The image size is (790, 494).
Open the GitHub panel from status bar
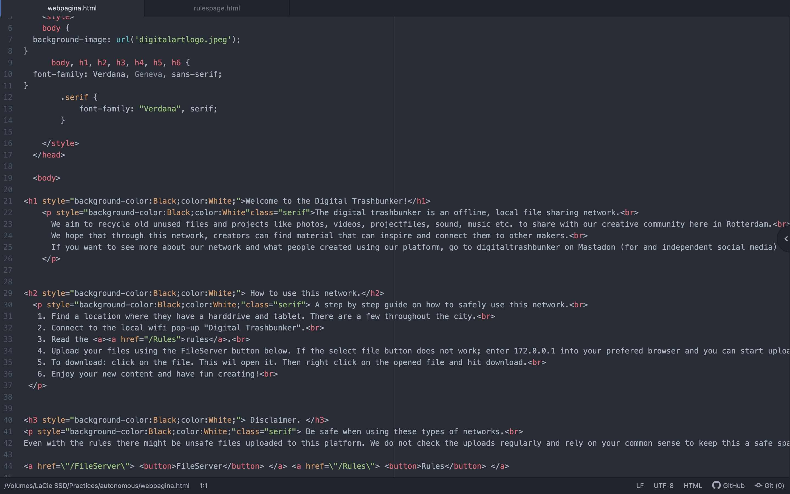(728, 485)
